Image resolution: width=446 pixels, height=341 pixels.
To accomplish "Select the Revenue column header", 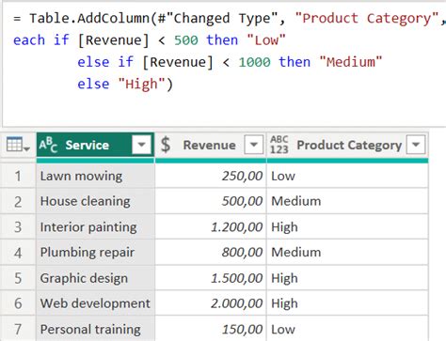I will click(211, 145).
